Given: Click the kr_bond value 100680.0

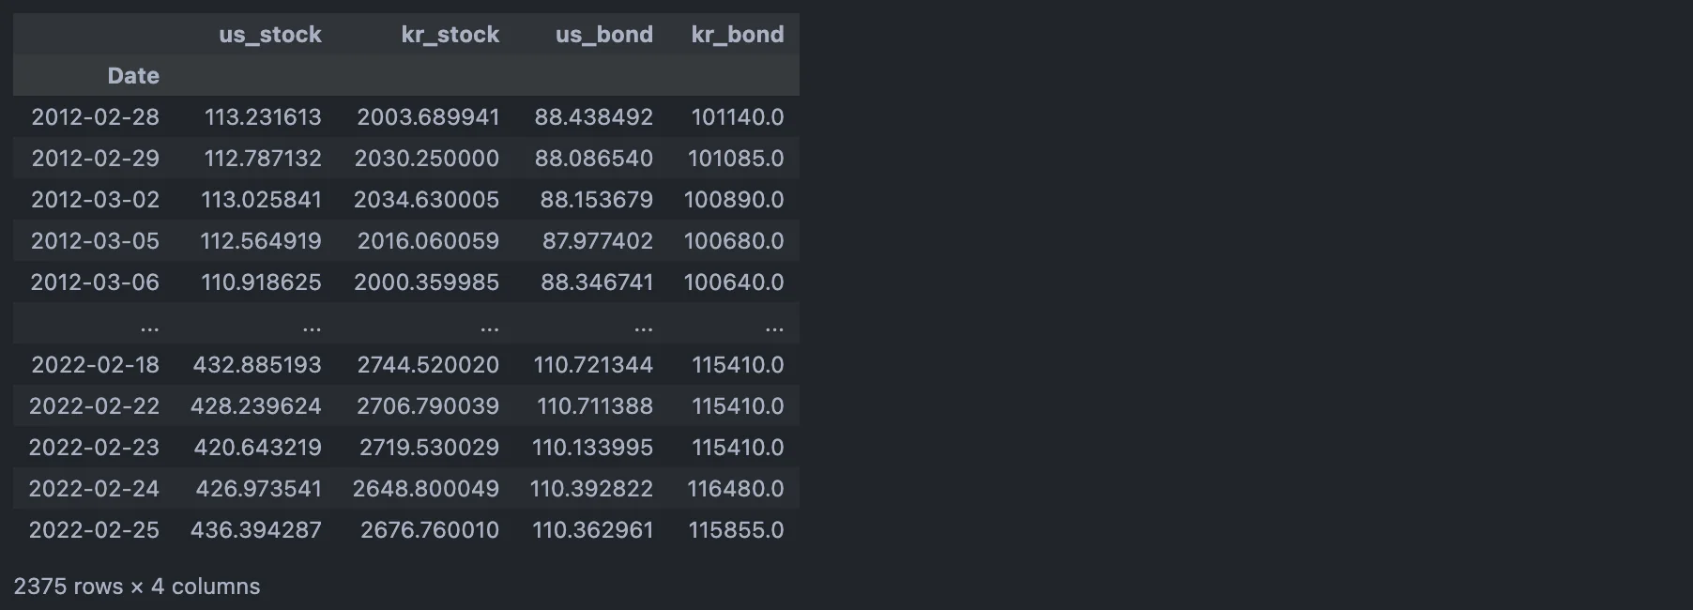Looking at the screenshot, I should coord(733,241).
